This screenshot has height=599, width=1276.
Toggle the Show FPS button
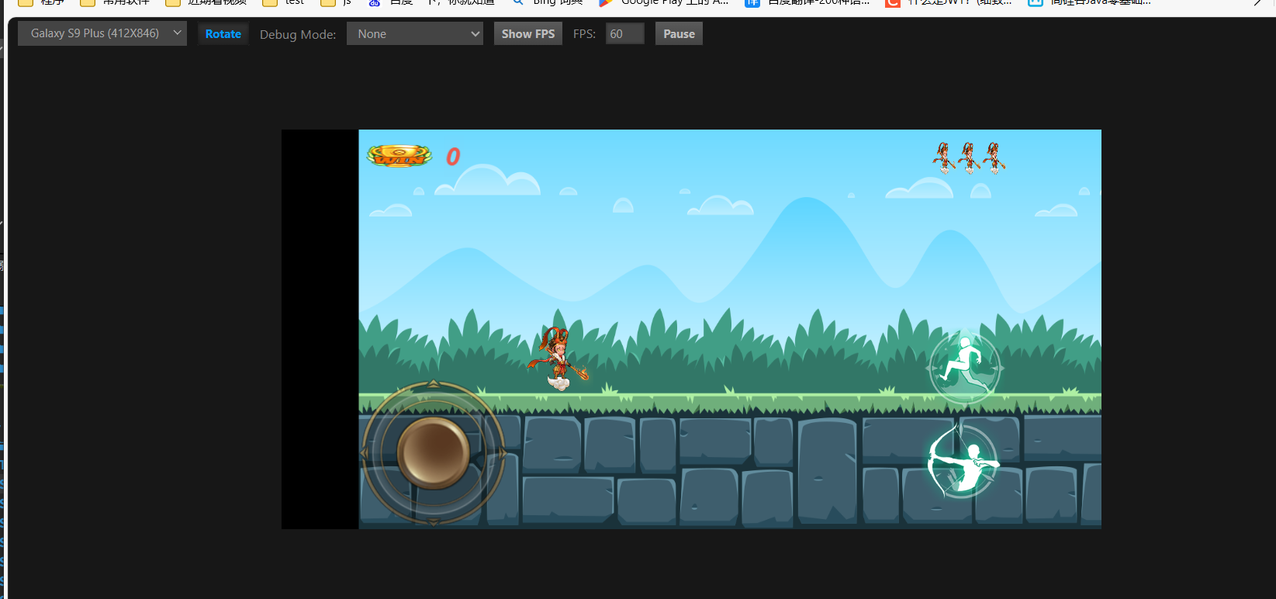tap(528, 33)
